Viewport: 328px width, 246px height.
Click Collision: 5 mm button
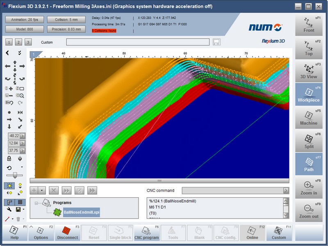coord(66,20)
